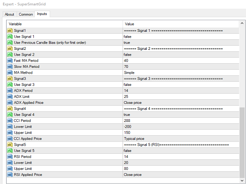
Task: Switch to the Common tab
Action: point(26,15)
